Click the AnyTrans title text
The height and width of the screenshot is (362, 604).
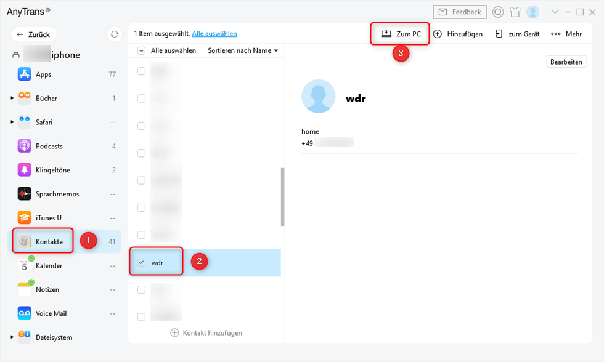pos(28,12)
